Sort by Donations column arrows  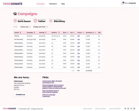pos(95,33)
